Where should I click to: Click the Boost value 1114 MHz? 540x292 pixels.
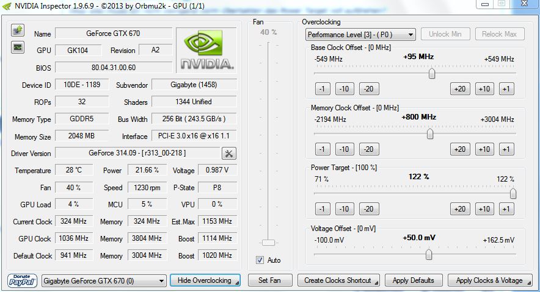pos(217,238)
